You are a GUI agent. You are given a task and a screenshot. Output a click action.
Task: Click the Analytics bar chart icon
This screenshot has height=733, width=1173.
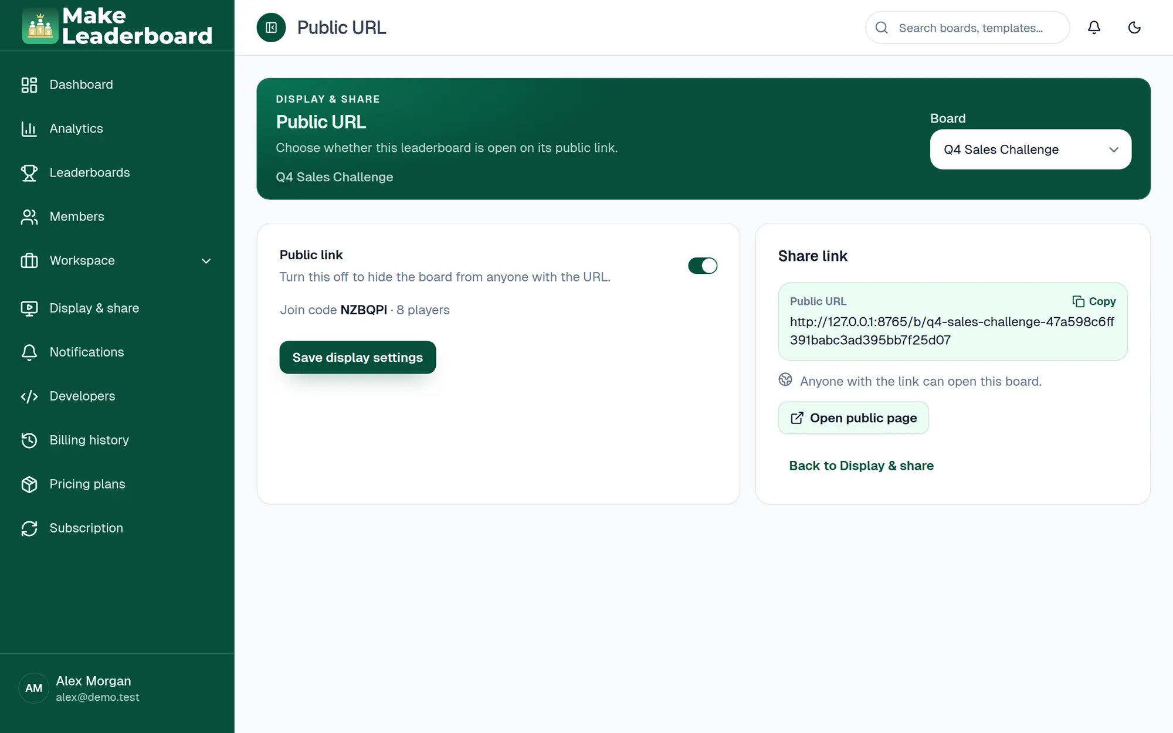pos(29,129)
